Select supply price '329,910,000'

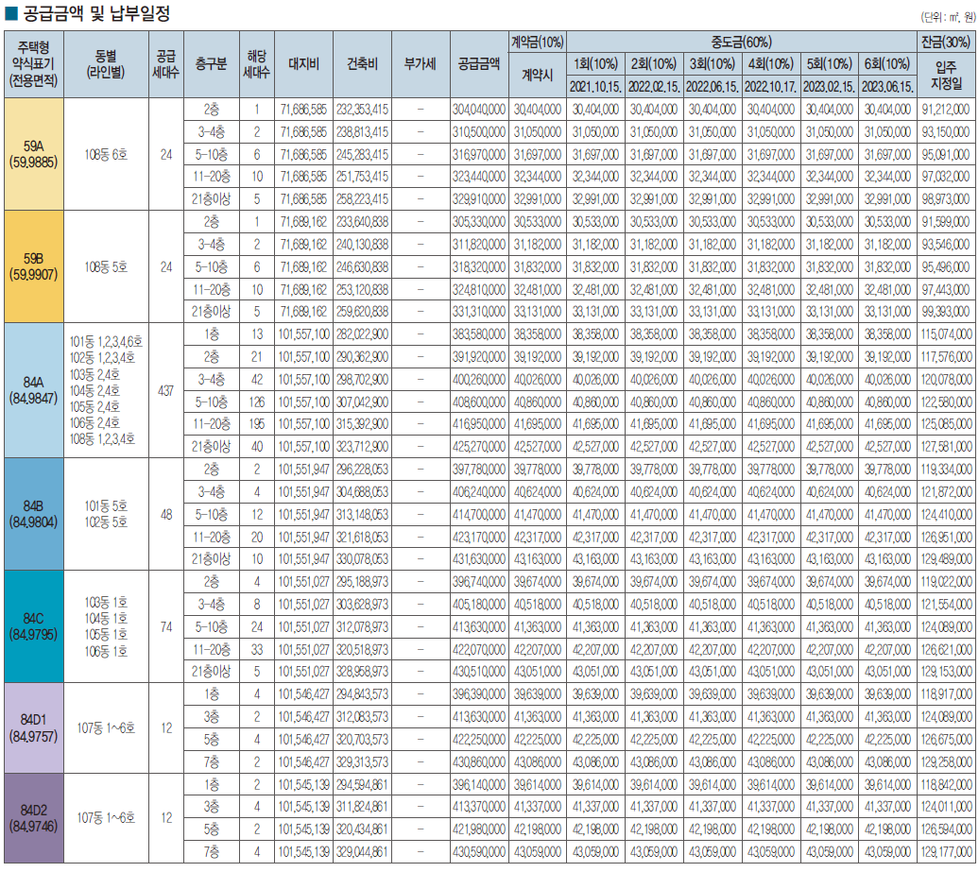coord(479,199)
